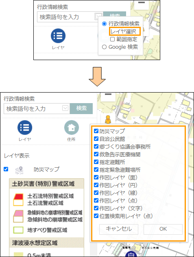Toggle 防災マップ checkbox under レイヤ表示

tap(6, 169)
